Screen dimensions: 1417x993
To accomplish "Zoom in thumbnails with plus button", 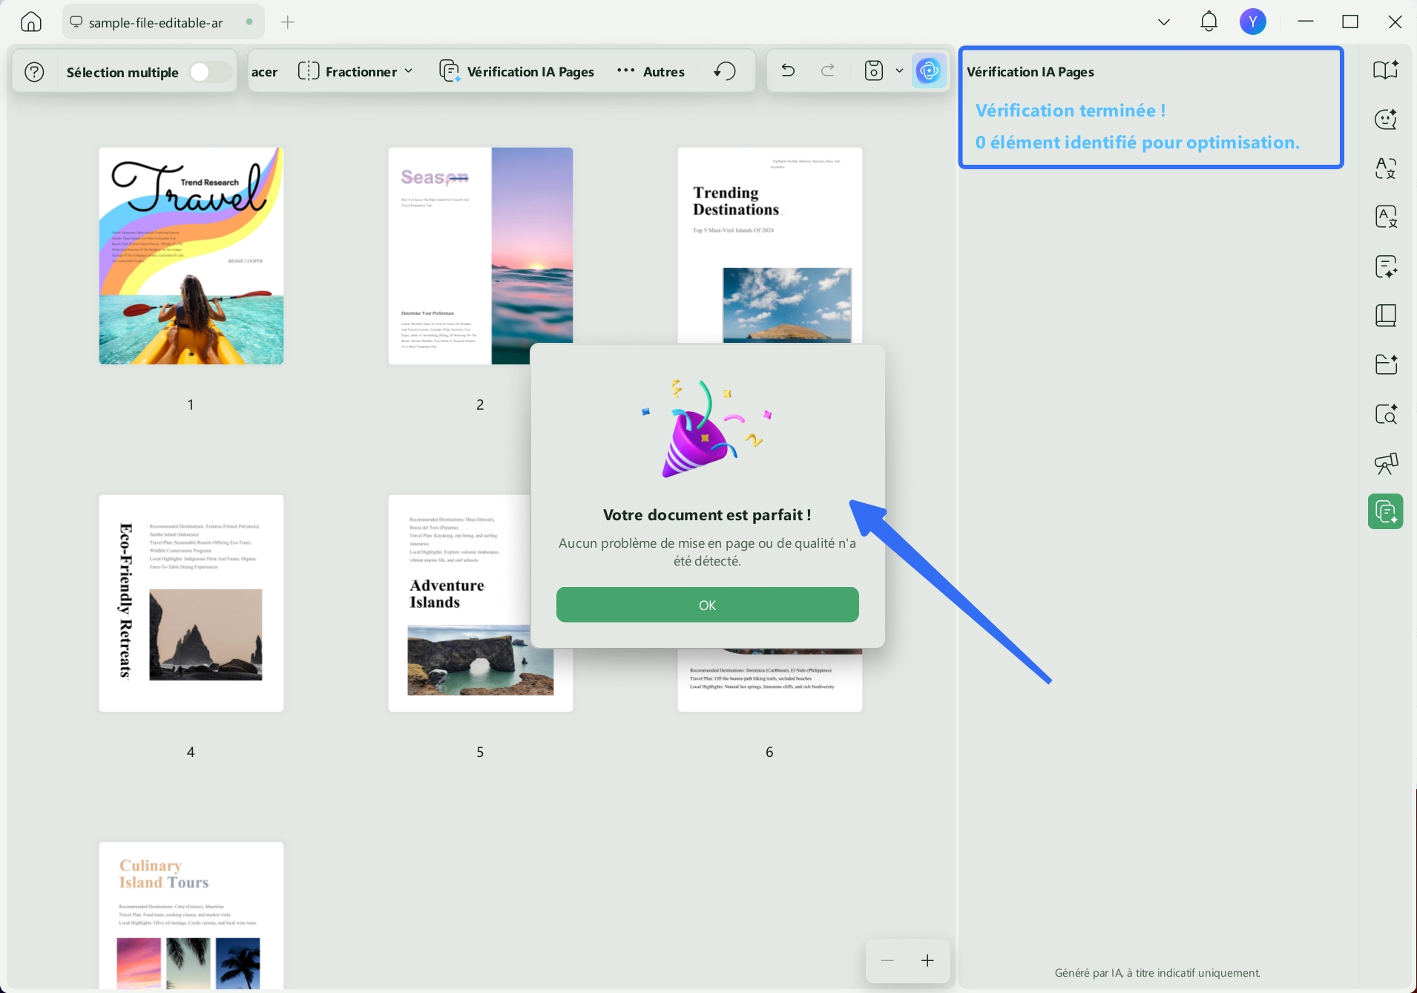I will coord(927,961).
